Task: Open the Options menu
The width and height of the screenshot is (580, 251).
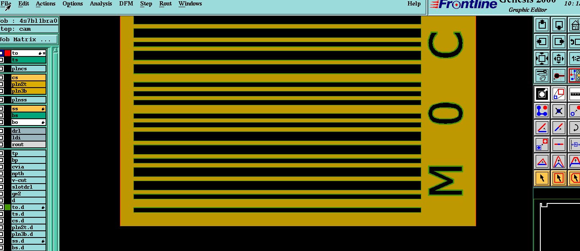Action: pos(73,3)
